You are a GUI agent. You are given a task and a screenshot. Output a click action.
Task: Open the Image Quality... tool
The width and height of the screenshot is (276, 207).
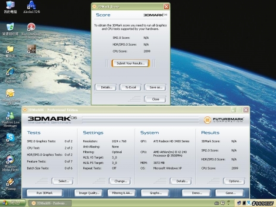pos(89,193)
